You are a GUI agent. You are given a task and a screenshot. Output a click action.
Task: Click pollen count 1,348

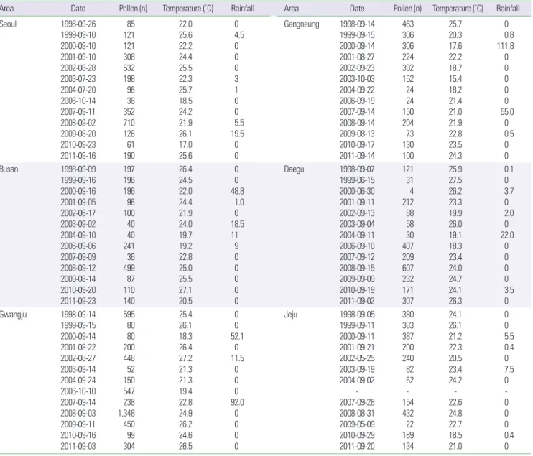[126, 413]
